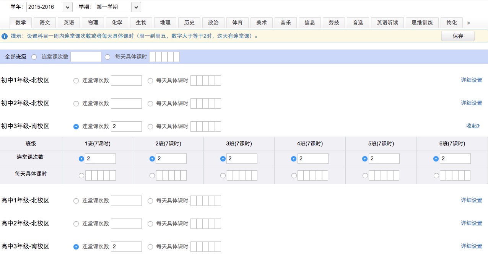The height and width of the screenshot is (274, 488).
Task: Expand 详细设置 for 高中2年级-北校区
Action: [x=472, y=223]
